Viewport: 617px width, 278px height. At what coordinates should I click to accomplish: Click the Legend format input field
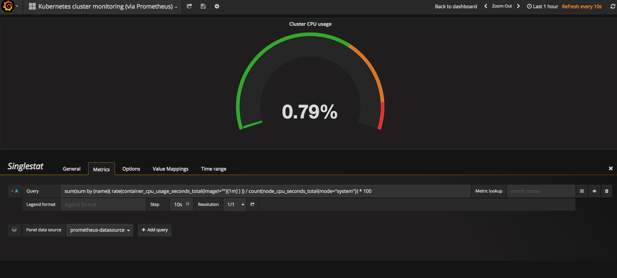coord(103,205)
